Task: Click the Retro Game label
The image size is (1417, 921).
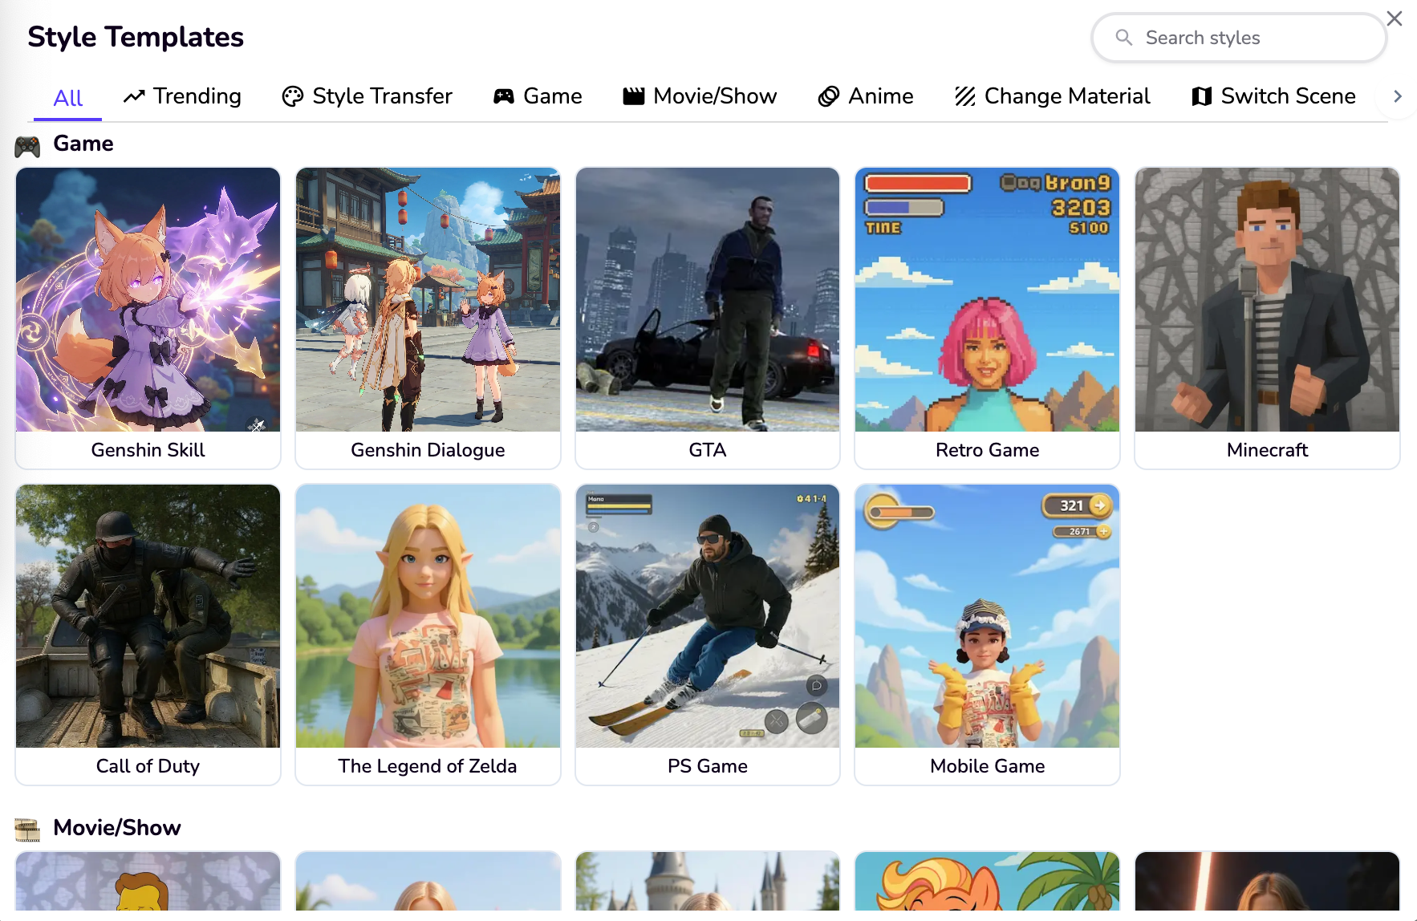Action: (x=988, y=450)
